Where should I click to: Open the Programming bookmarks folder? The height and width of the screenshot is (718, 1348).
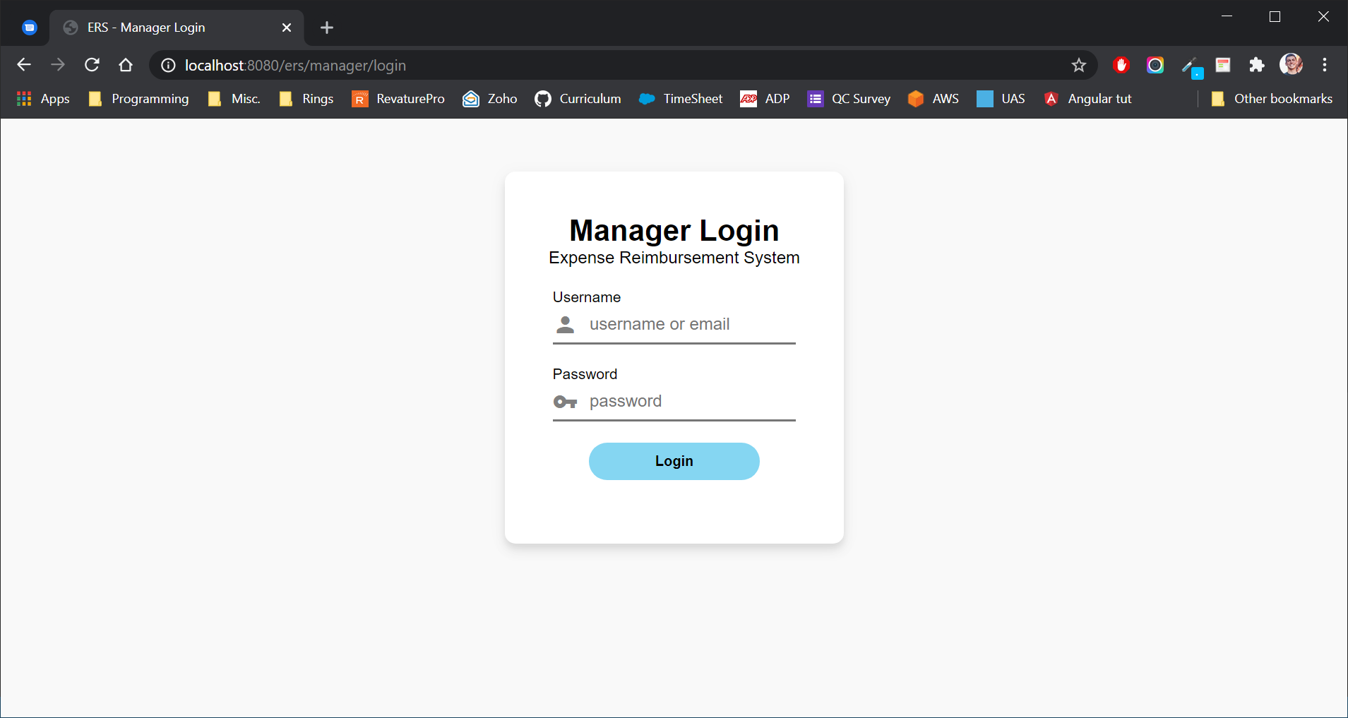(x=139, y=99)
